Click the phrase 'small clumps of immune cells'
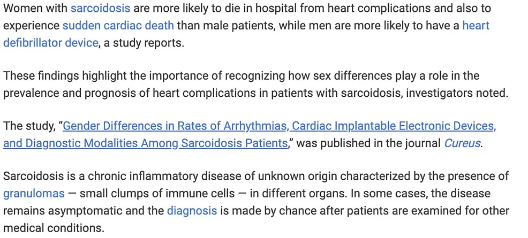 click(157, 194)
